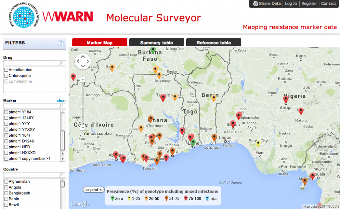The height and width of the screenshot is (209, 340).
Task: Switch to the Summary table tab
Action: pyautogui.click(x=156, y=42)
